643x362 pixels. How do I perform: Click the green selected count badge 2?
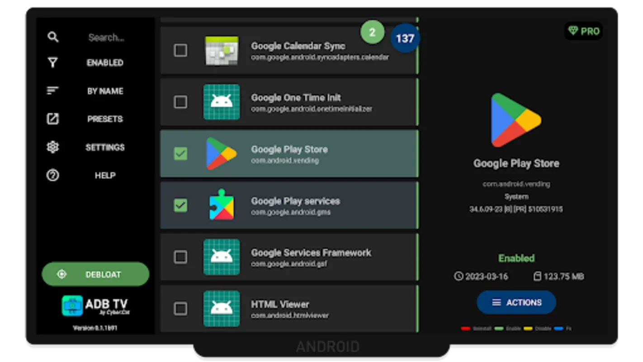[372, 32]
